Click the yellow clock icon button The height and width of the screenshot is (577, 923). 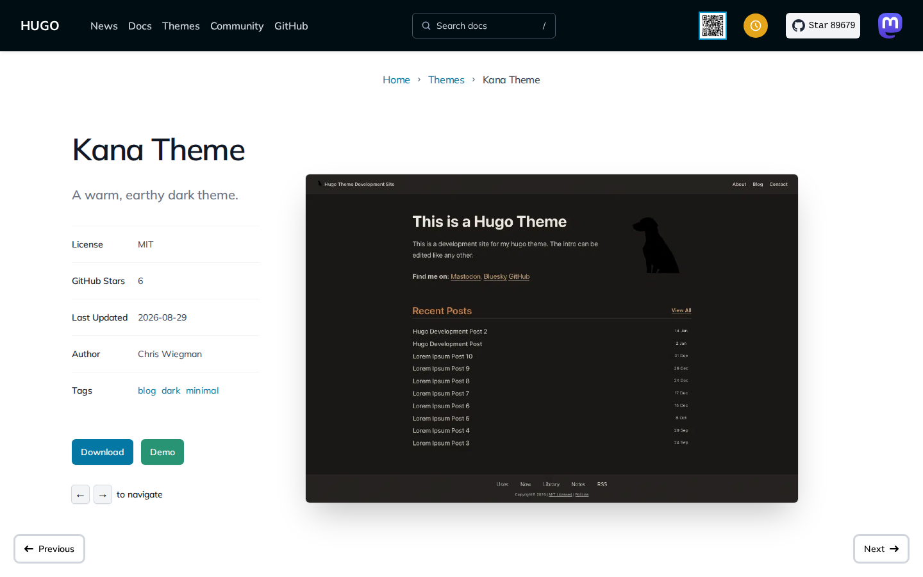click(x=756, y=26)
